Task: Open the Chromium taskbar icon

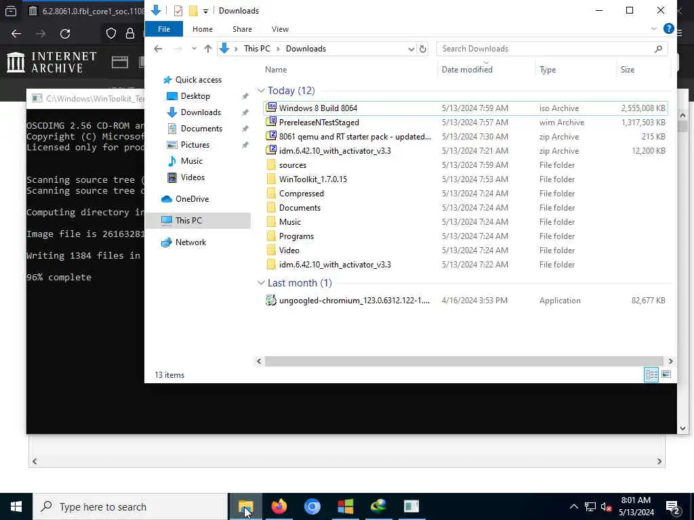Action: pyautogui.click(x=312, y=506)
